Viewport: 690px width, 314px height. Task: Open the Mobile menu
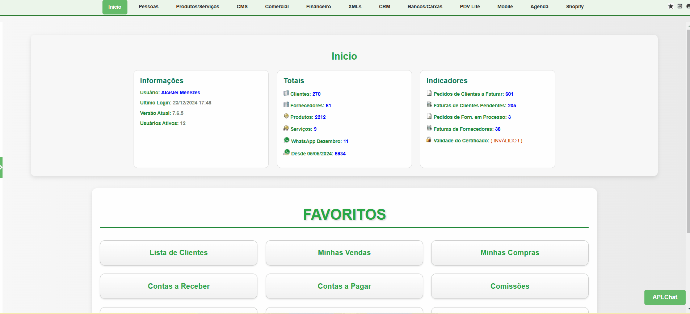pos(505,7)
